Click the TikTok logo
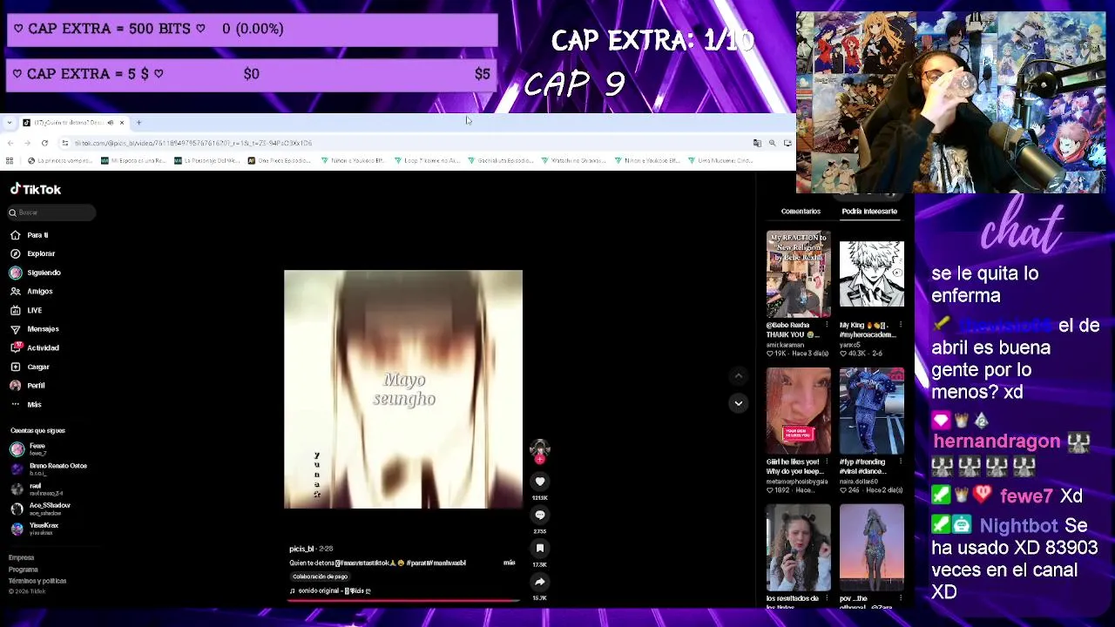 click(36, 189)
